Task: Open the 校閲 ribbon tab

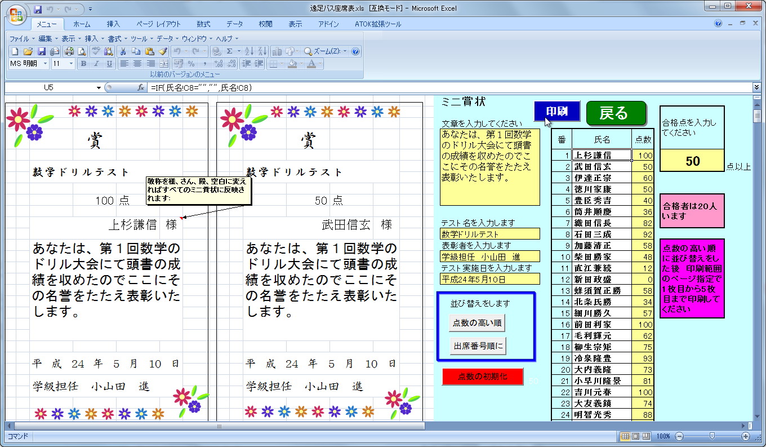Action: click(x=265, y=24)
